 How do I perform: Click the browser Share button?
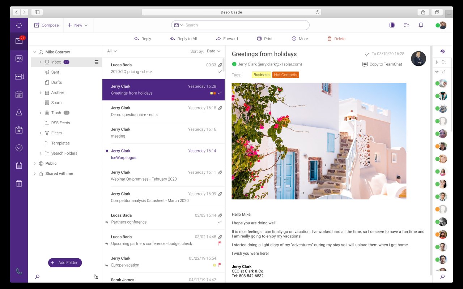(423, 12)
